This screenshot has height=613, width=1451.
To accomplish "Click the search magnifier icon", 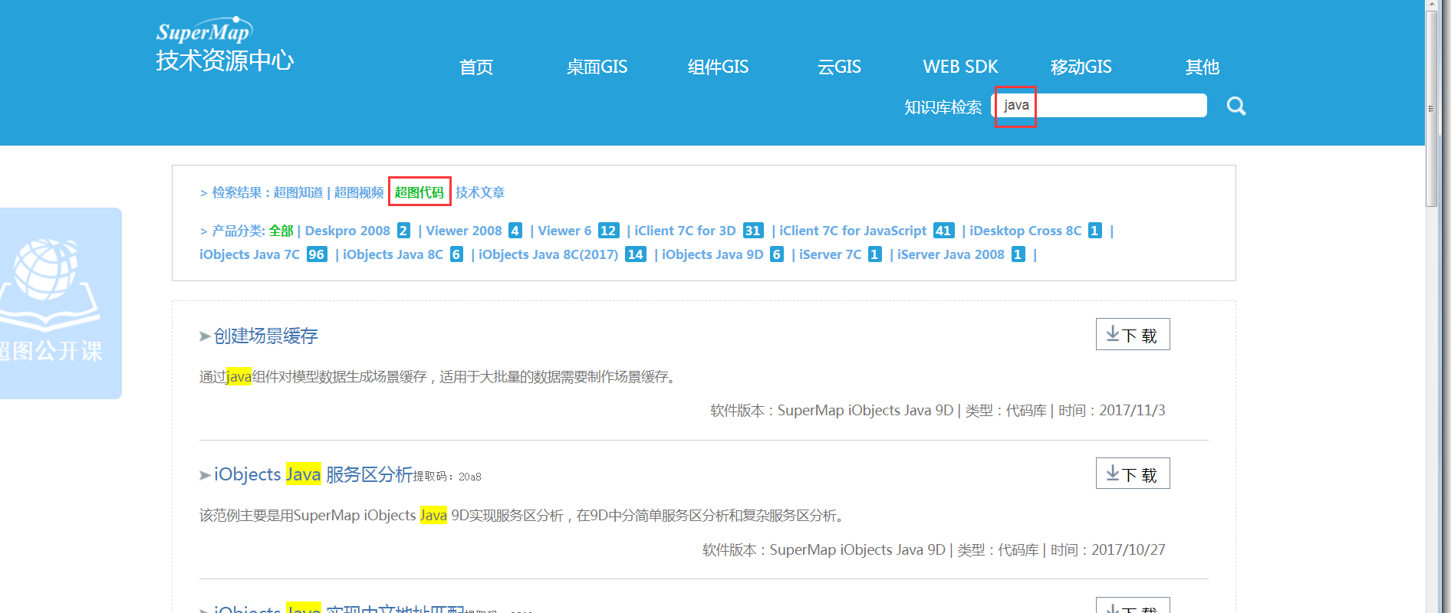I will point(1235,106).
